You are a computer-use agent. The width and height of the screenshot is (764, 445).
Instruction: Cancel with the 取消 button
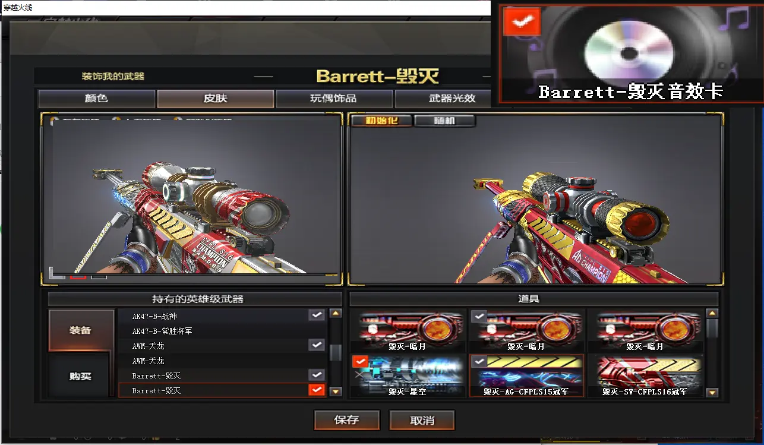(x=422, y=420)
